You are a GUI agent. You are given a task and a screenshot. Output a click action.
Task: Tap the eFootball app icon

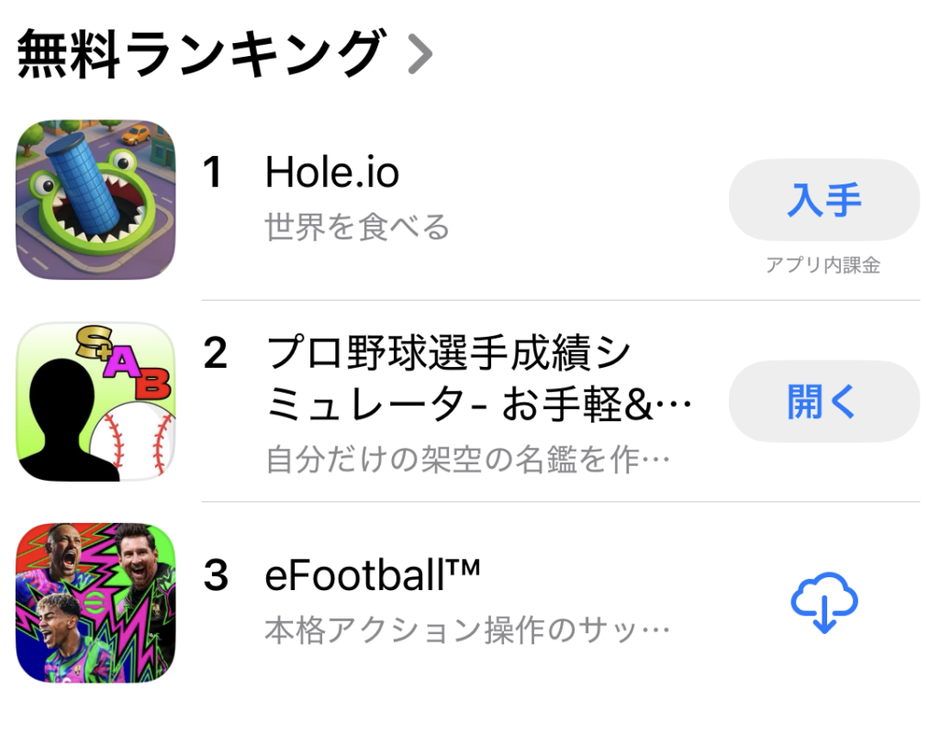point(95,603)
